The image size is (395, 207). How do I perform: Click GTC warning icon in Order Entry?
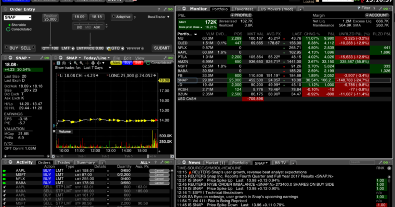click(x=109, y=49)
